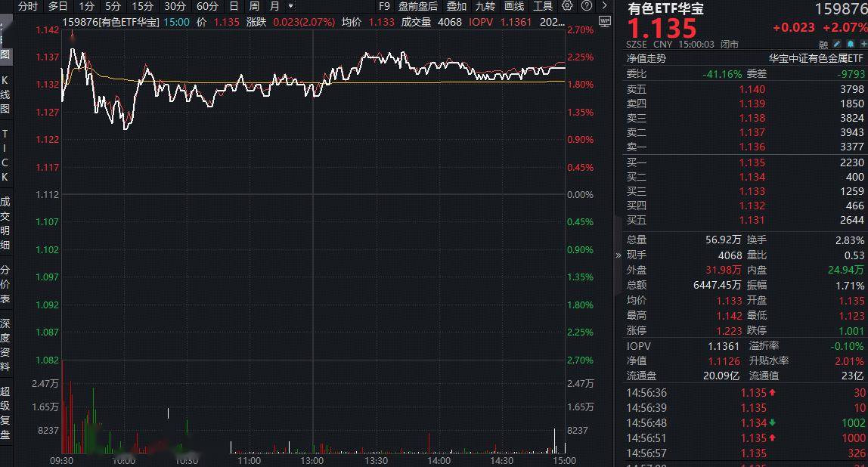Expand the period dropdown after 月

pos(291,6)
